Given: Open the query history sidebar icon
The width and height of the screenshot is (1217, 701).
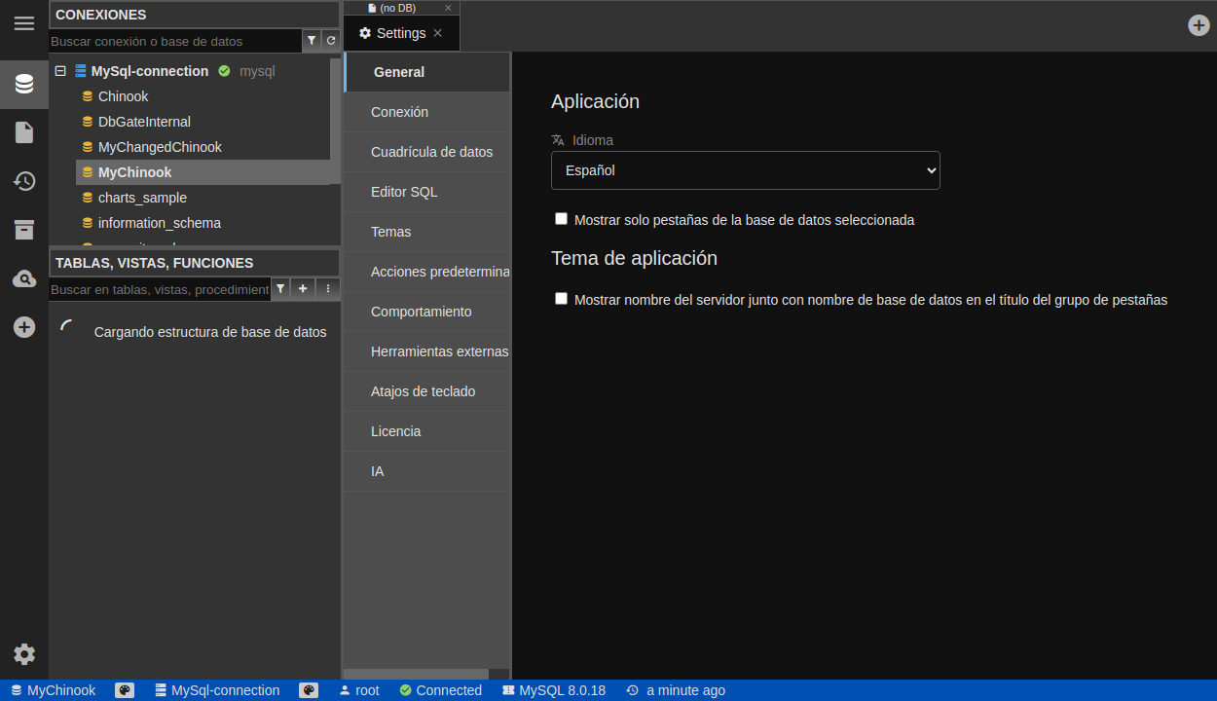Looking at the screenshot, I should 24,181.
